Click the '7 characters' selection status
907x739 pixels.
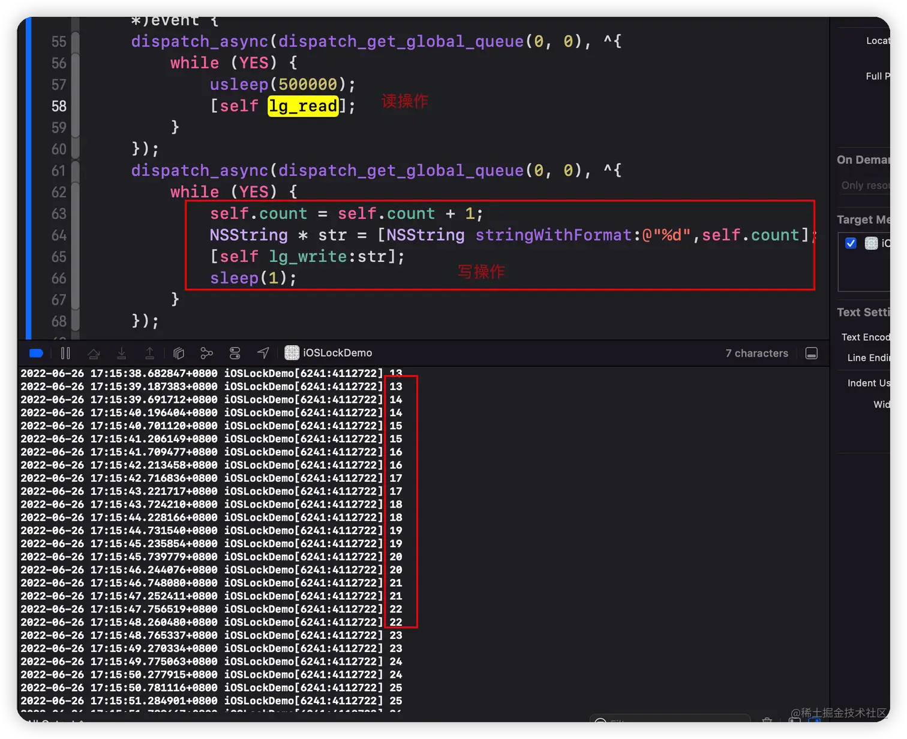756,354
